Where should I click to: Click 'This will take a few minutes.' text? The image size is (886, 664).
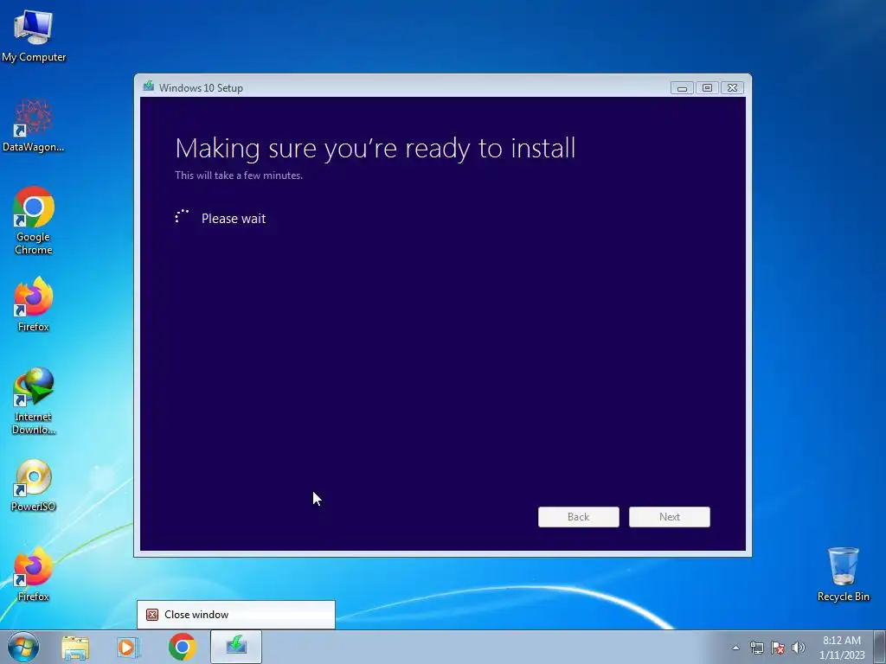(239, 176)
